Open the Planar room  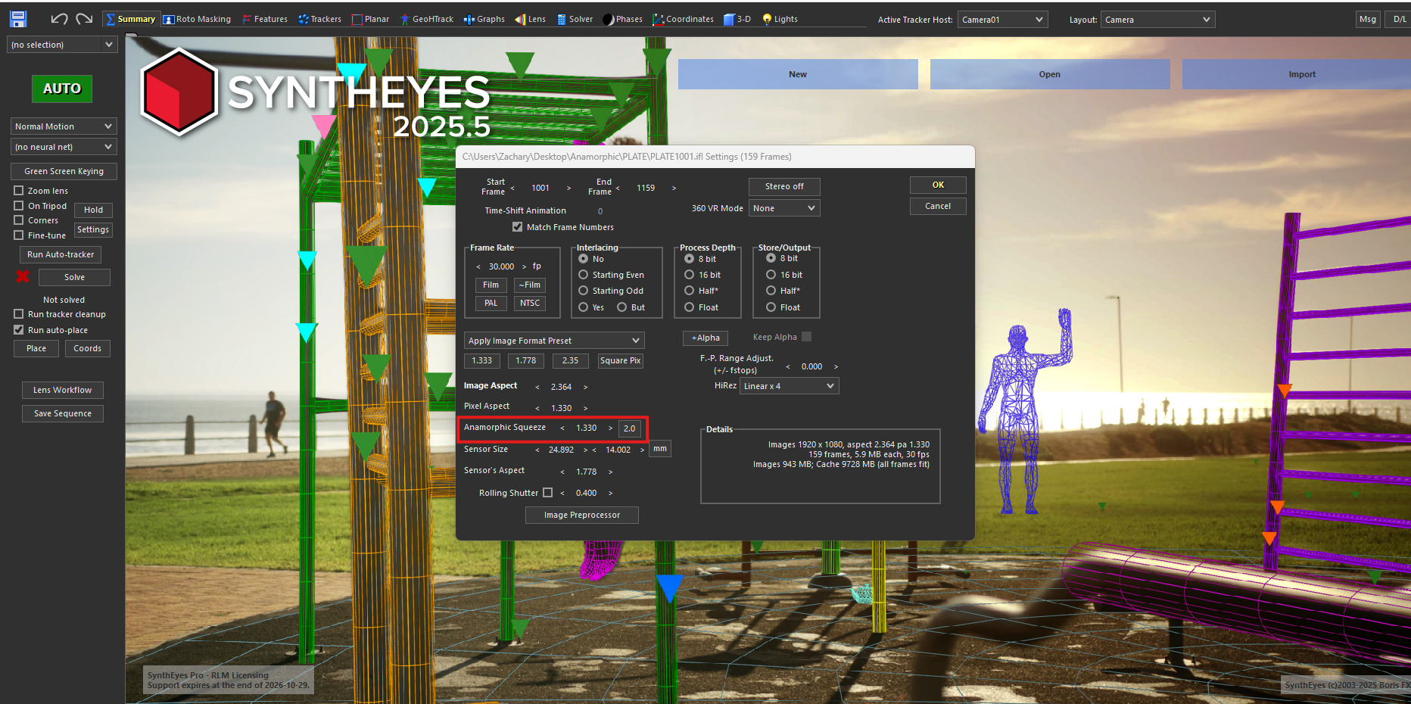point(370,19)
